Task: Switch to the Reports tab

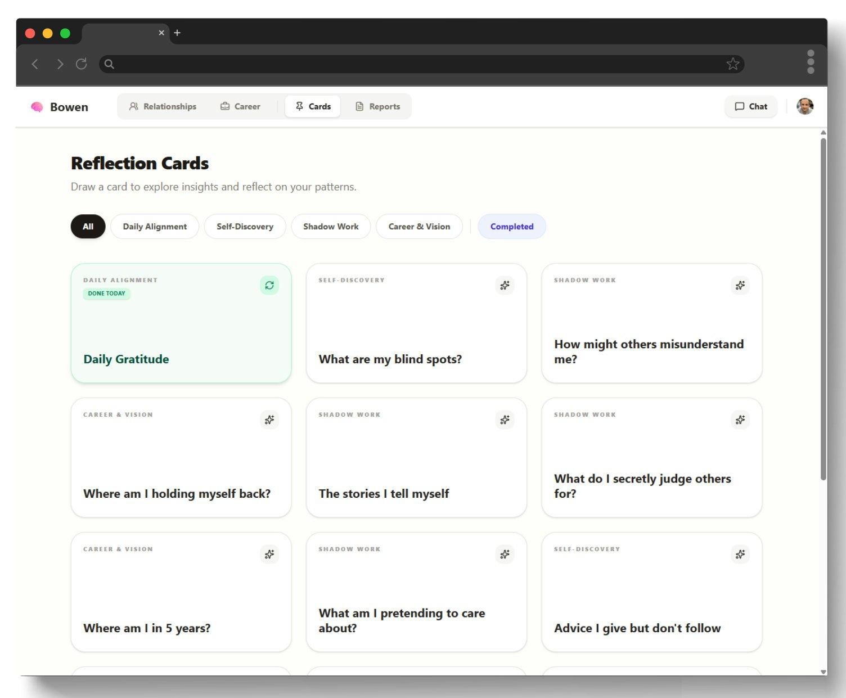Action: tap(378, 106)
